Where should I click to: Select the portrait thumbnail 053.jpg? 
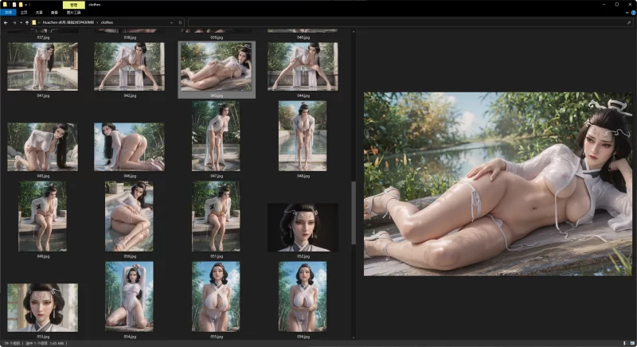pos(43,308)
